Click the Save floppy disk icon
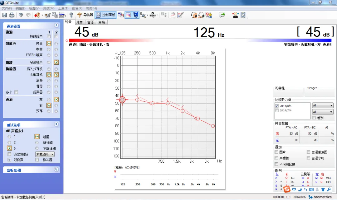Screen dimensions: 337x200 click(5, 15)
